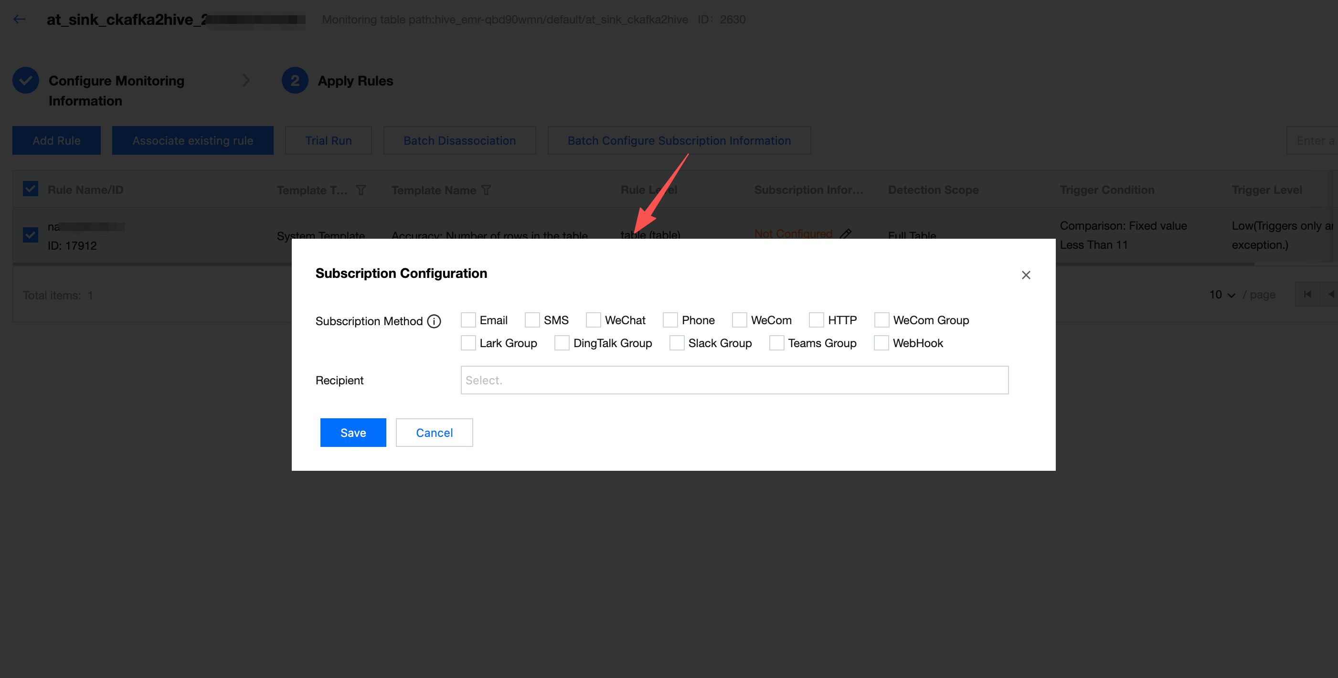Click the back arrow icon
This screenshot has width=1338, height=678.
(x=19, y=19)
